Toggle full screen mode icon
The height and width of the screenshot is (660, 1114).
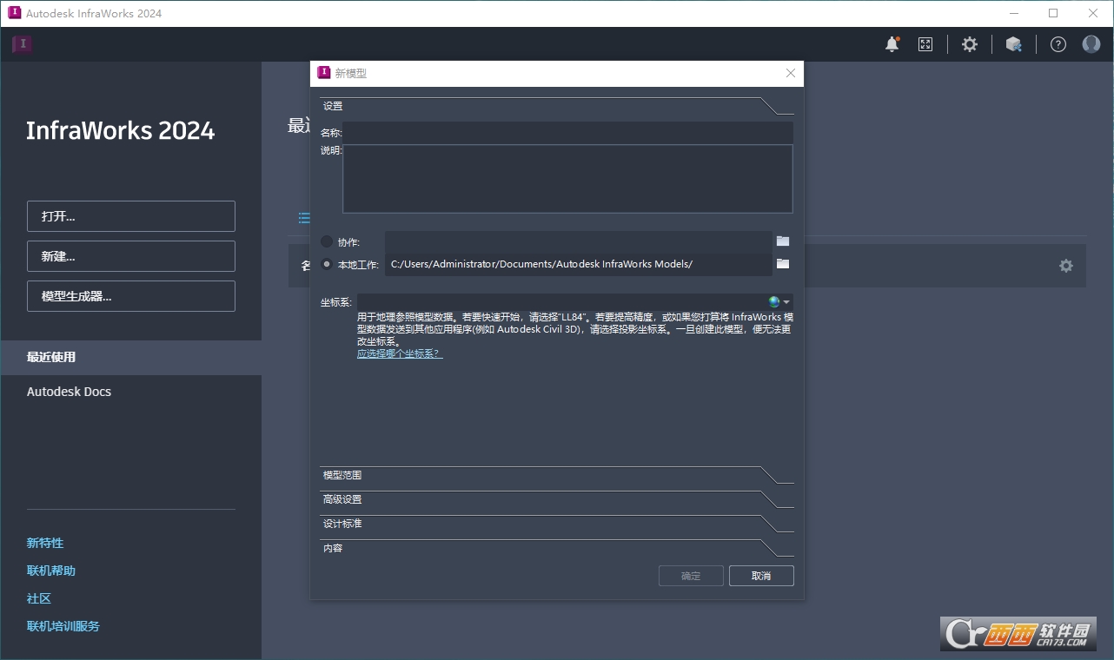925,44
